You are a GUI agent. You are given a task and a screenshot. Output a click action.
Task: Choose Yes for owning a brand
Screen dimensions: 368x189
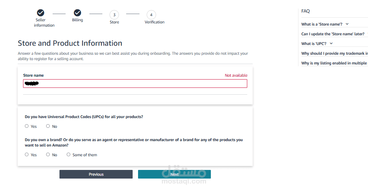tap(27, 154)
